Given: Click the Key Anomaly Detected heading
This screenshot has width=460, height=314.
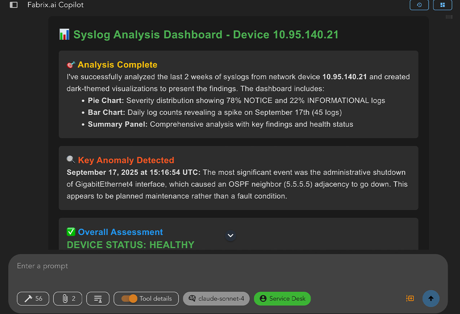Looking at the screenshot, I should click(126, 160).
